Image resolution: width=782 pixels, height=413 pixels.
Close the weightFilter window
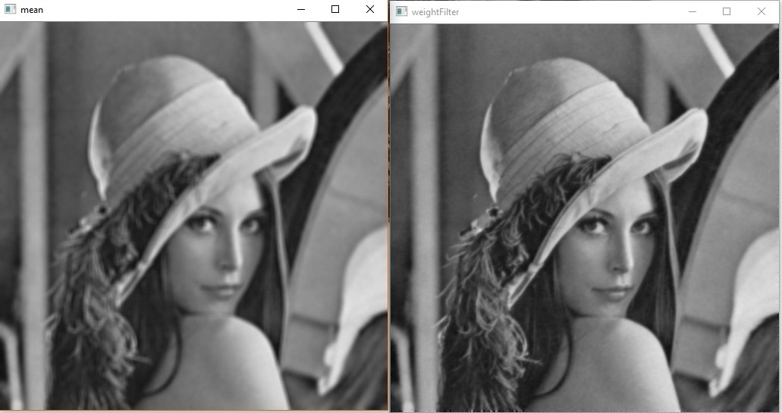pos(762,11)
